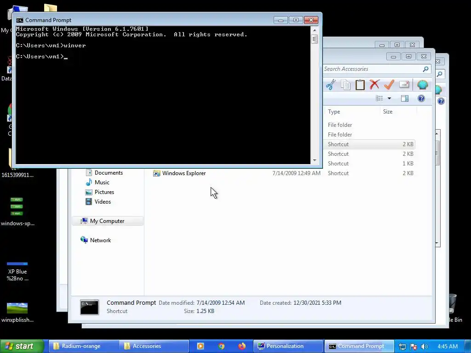Click the red X Delete icon
Image resolution: width=471 pixels, height=353 pixels.
click(374, 85)
